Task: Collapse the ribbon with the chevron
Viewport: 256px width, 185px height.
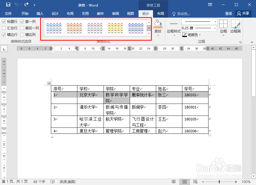Action: point(252,42)
